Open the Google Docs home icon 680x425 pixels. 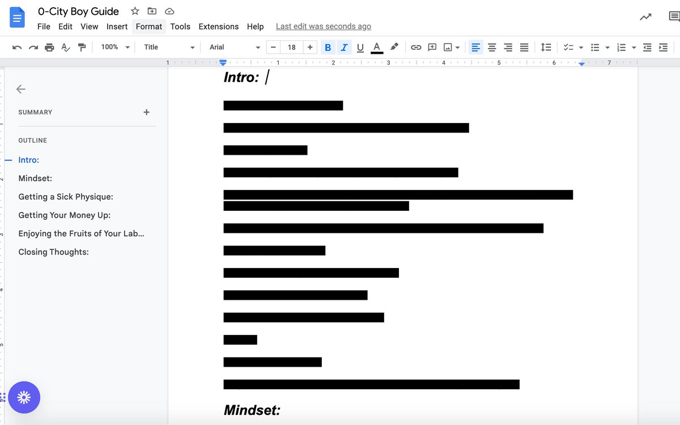coord(17,18)
